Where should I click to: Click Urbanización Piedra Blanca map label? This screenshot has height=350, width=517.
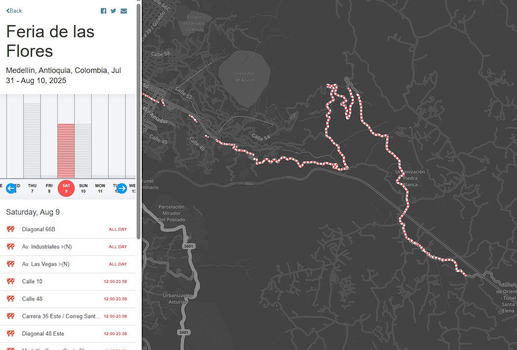[x=410, y=178]
